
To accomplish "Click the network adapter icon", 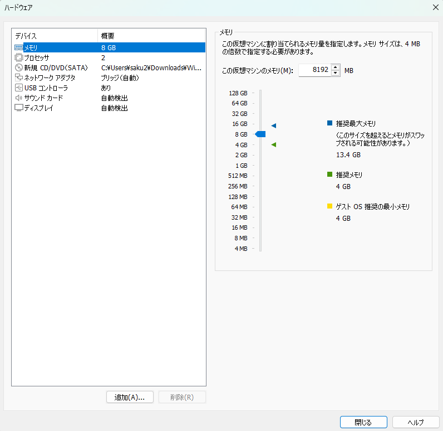I will [x=18, y=78].
